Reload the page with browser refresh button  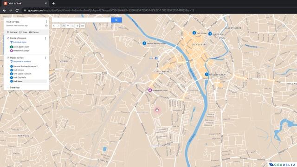(17, 10)
